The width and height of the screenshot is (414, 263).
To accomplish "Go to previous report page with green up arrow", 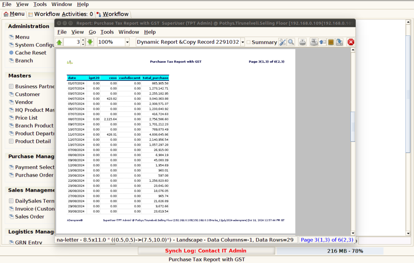I will coord(59,42).
